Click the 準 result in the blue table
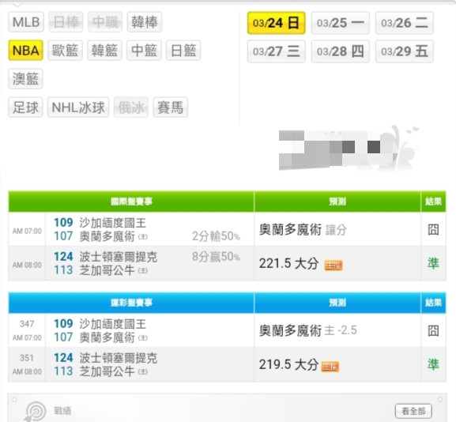Viewport: 456px width, 422px height. 433,364
